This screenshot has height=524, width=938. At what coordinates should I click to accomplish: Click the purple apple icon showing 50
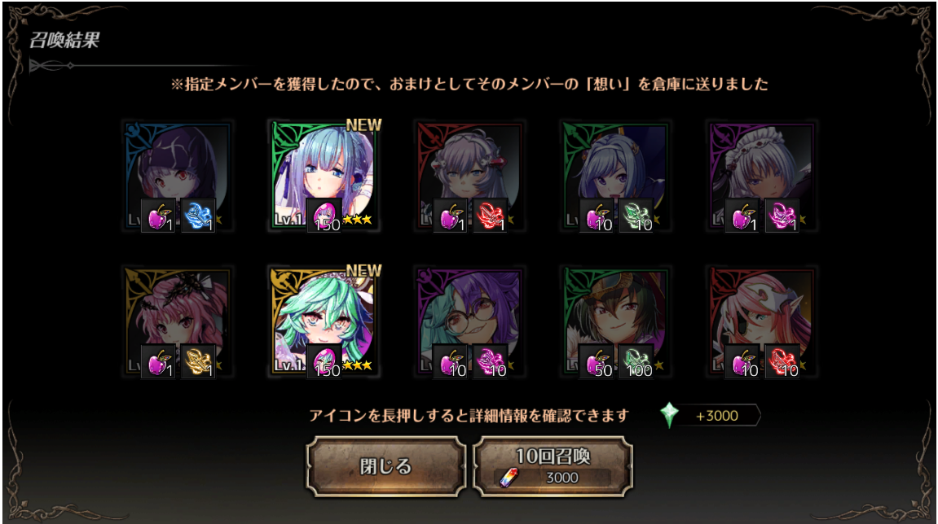(597, 361)
